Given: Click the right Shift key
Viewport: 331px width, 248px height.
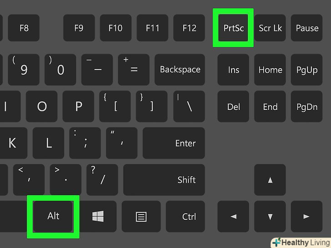Looking at the screenshot, I should [x=164, y=180].
